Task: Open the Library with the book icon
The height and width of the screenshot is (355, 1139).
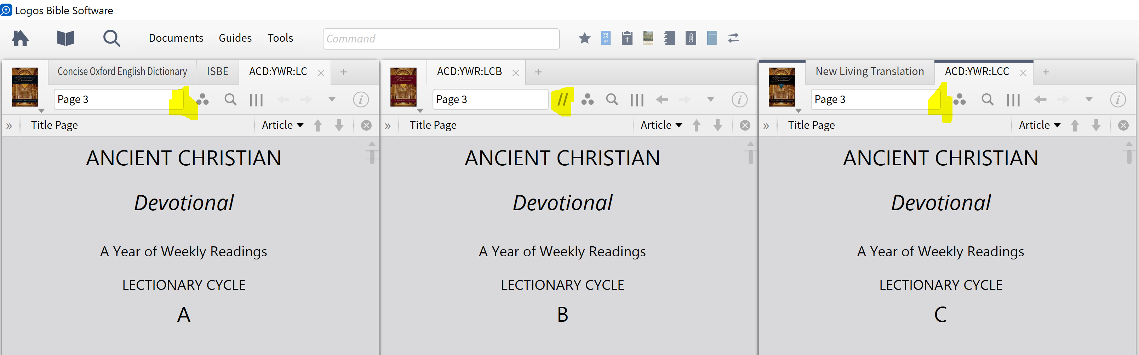Action: pyautogui.click(x=65, y=38)
